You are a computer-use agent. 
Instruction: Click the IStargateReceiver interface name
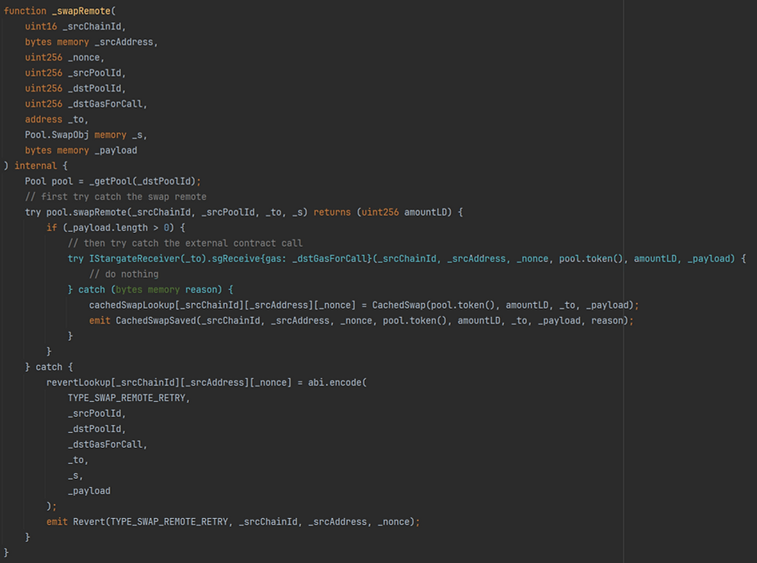point(134,259)
